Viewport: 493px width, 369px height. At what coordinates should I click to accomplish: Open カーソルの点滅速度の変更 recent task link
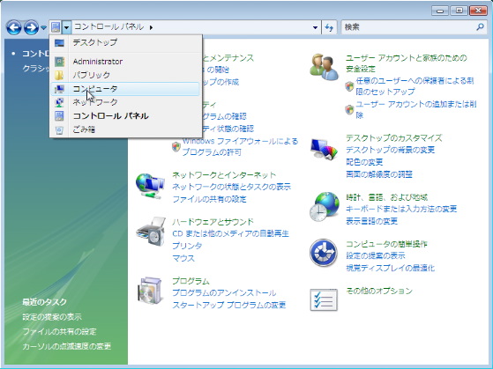[67, 346]
